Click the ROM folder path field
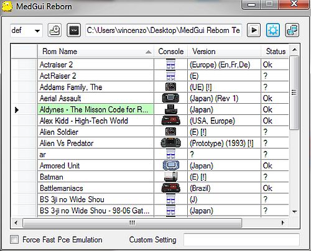The width and height of the screenshot is (311, 251). 164,30
